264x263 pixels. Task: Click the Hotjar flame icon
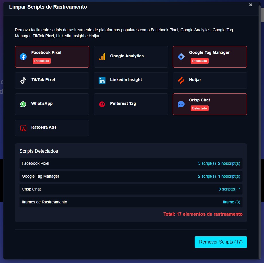click(x=181, y=81)
